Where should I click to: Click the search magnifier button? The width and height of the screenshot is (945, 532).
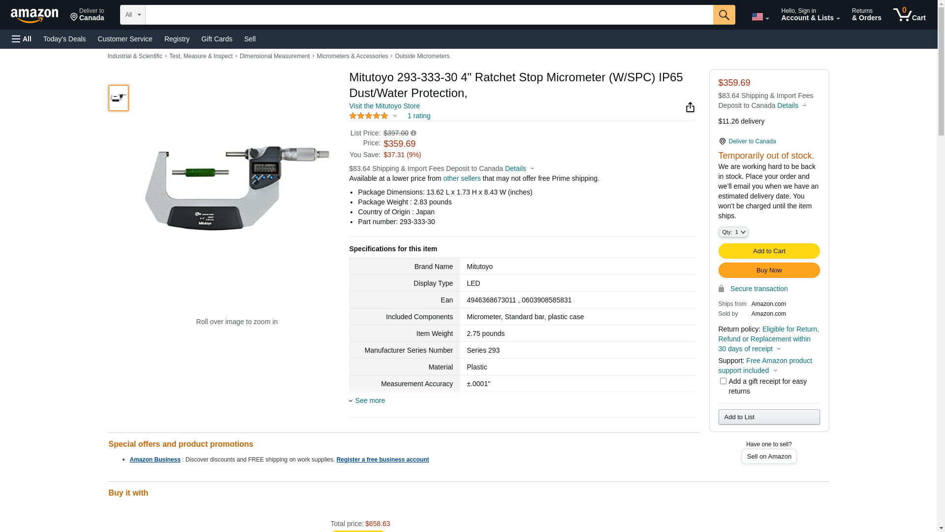[x=724, y=15]
